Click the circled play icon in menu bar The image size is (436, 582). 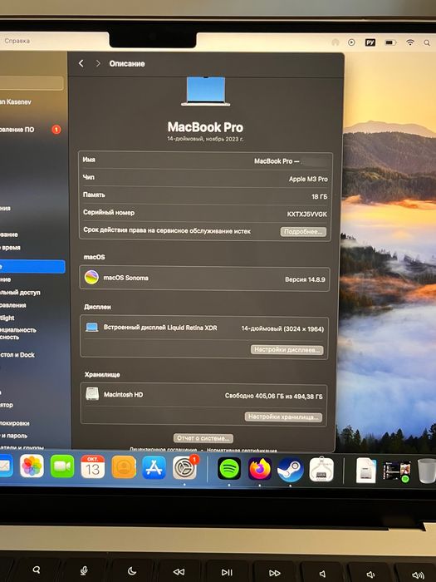351,42
